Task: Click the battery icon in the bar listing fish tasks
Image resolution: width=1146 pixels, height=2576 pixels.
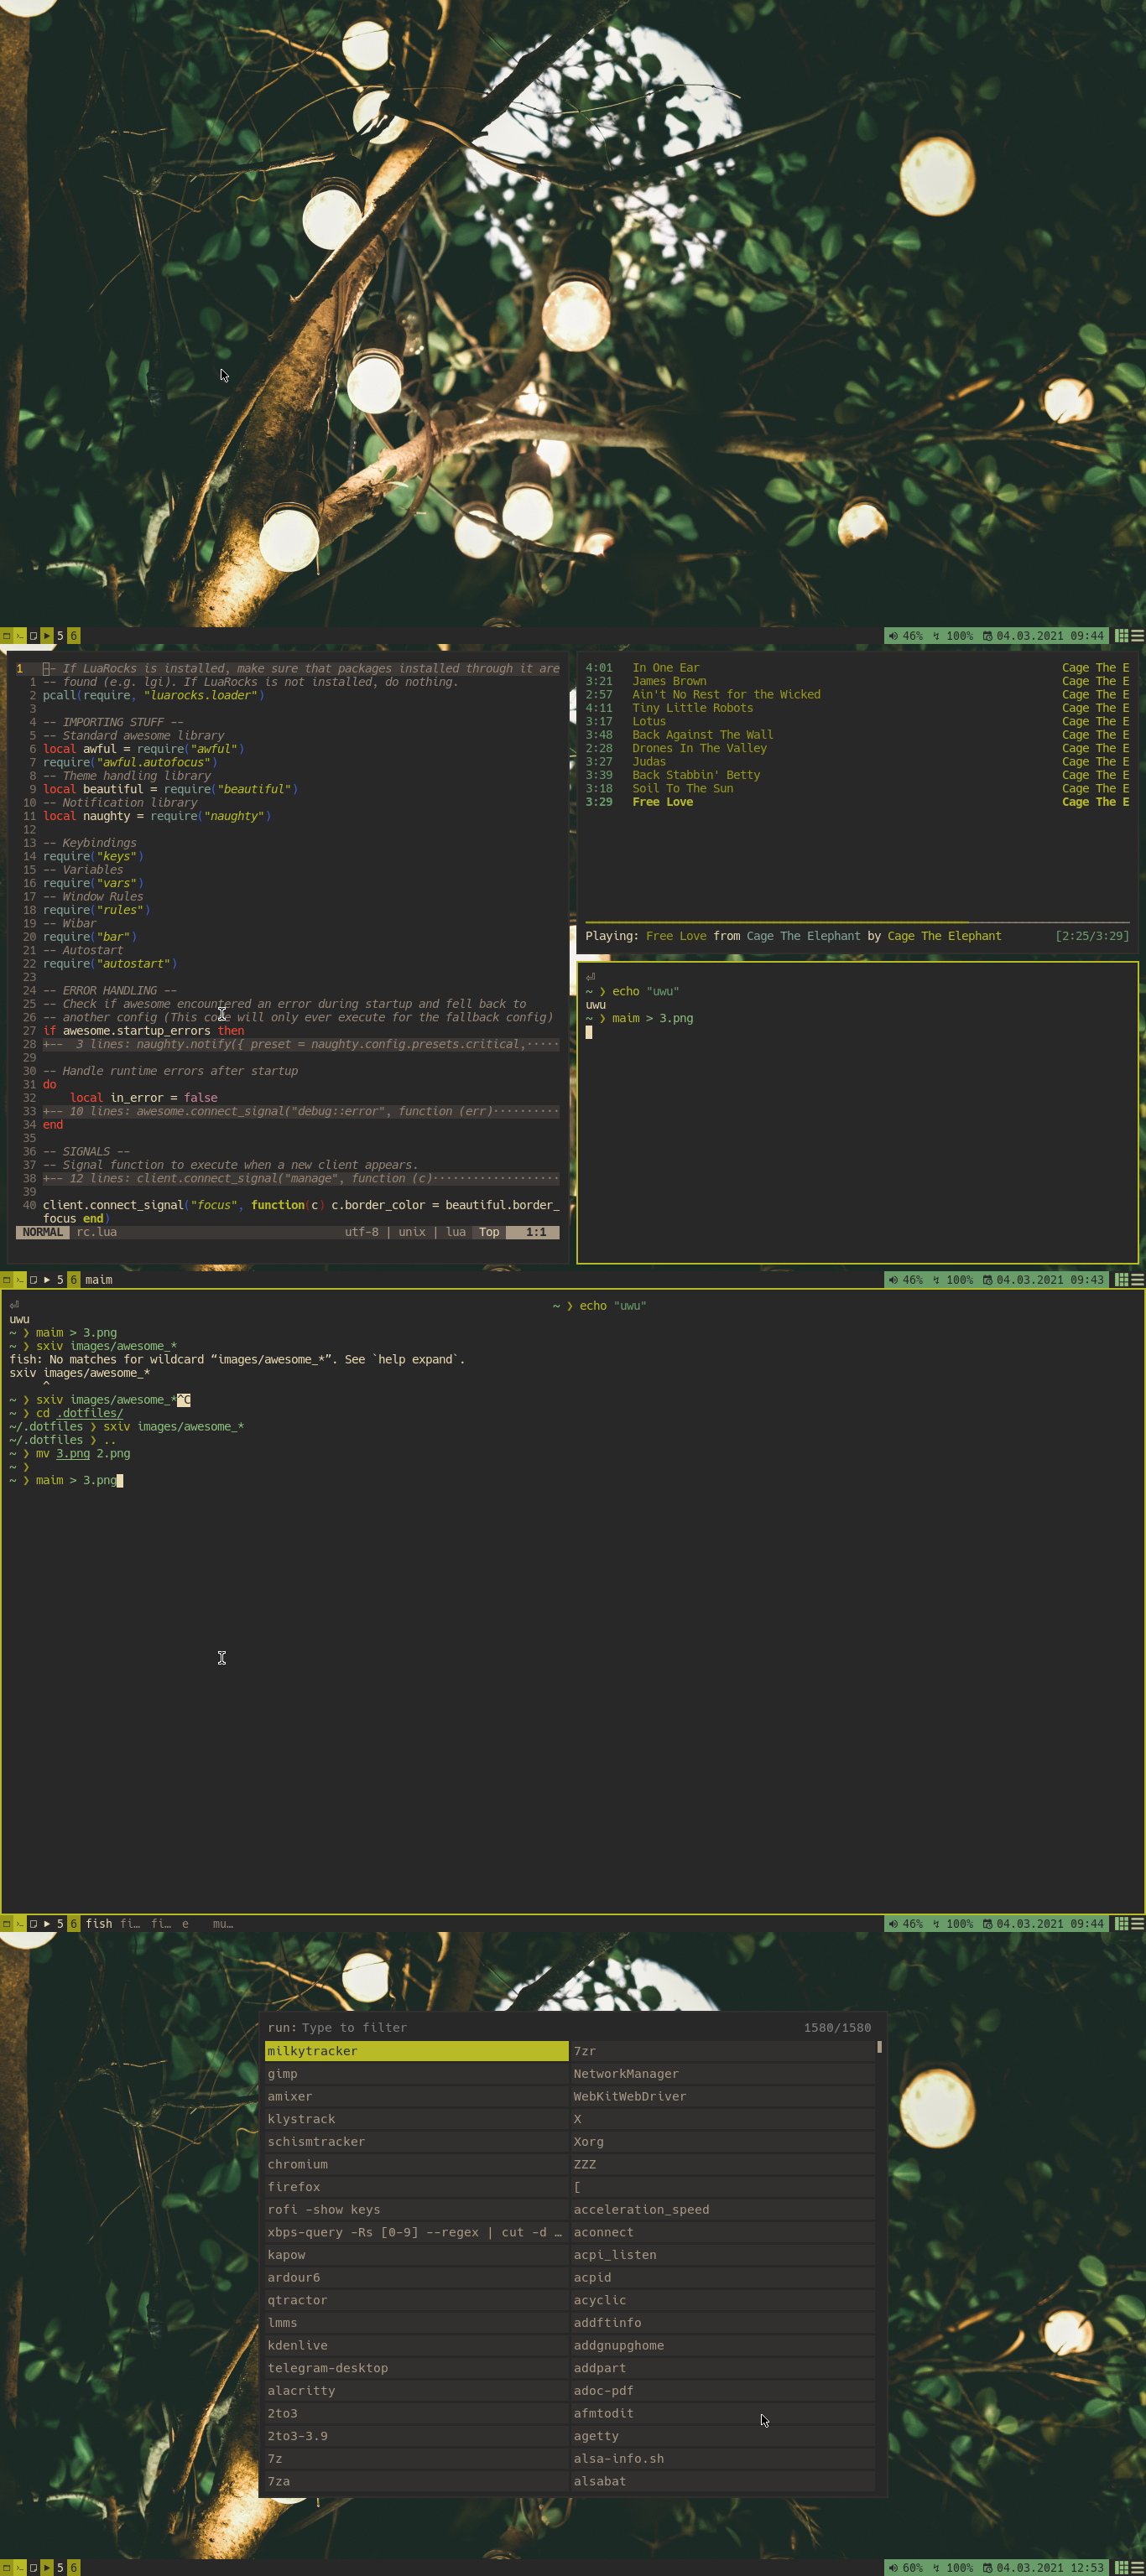Action: pos(937,1924)
